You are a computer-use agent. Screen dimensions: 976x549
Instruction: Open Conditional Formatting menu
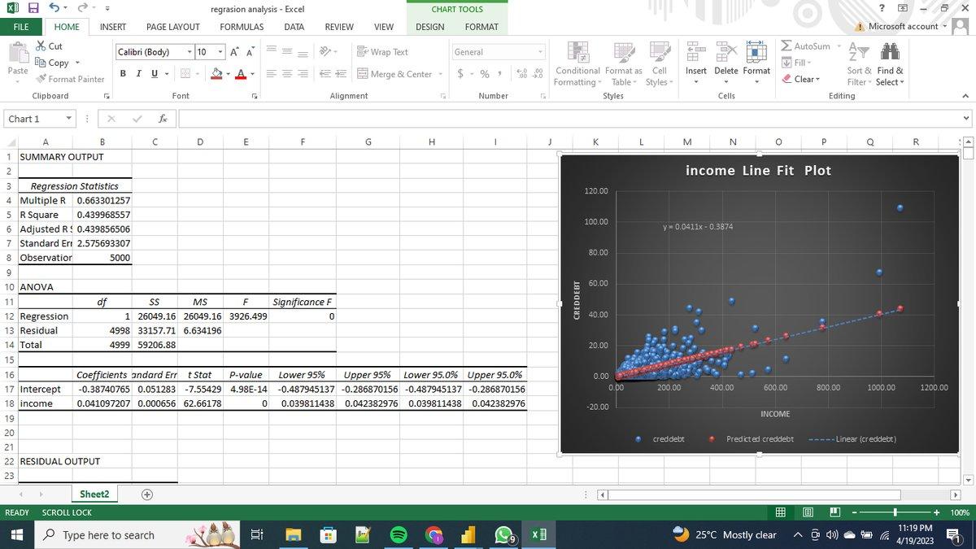[577, 63]
